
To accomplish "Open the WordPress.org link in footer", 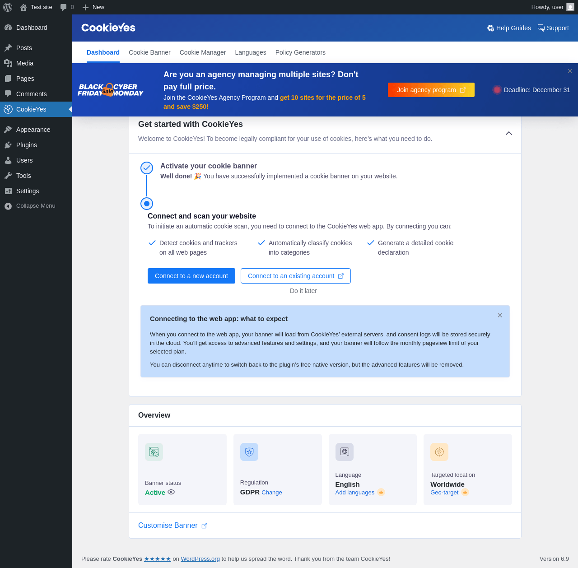I will tap(200, 559).
